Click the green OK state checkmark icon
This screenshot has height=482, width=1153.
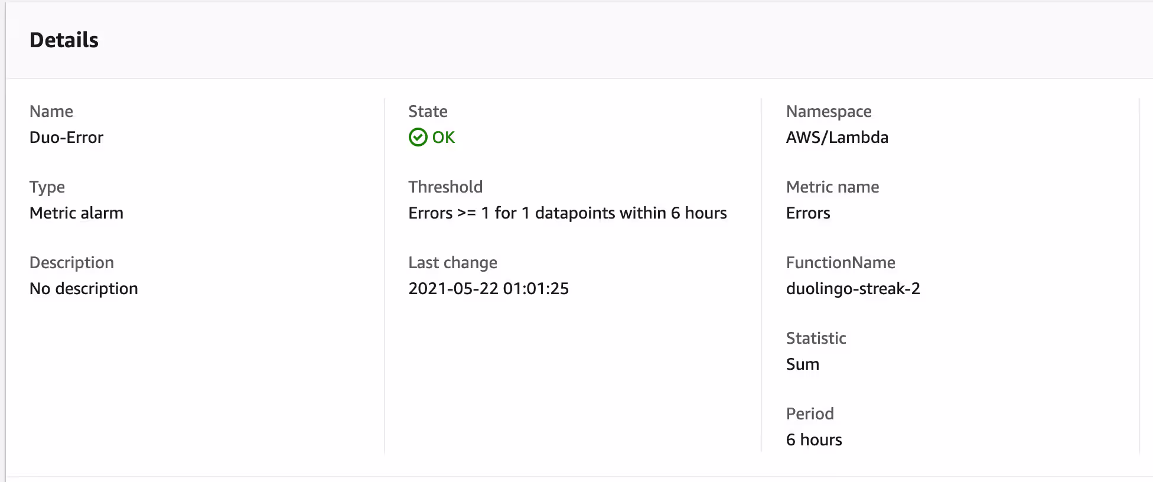[x=418, y=137]
